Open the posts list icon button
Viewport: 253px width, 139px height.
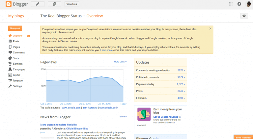pos(54,4)
